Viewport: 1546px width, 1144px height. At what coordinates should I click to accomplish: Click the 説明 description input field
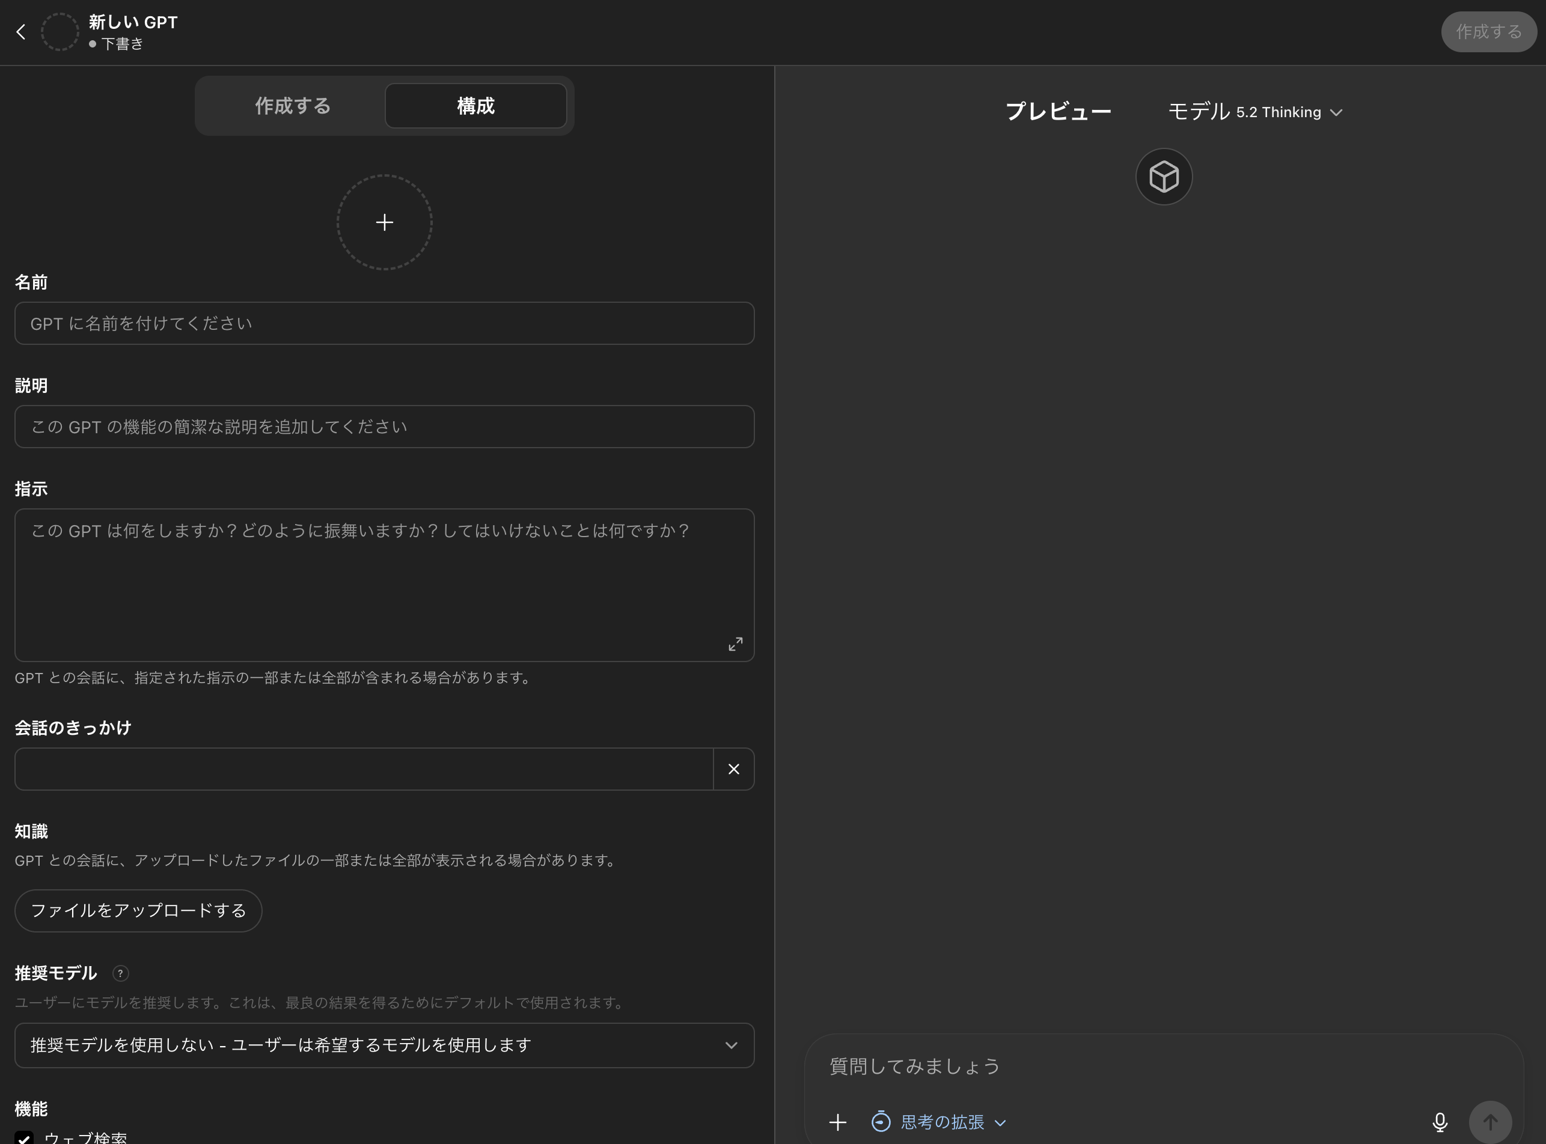tap(385, 427)
